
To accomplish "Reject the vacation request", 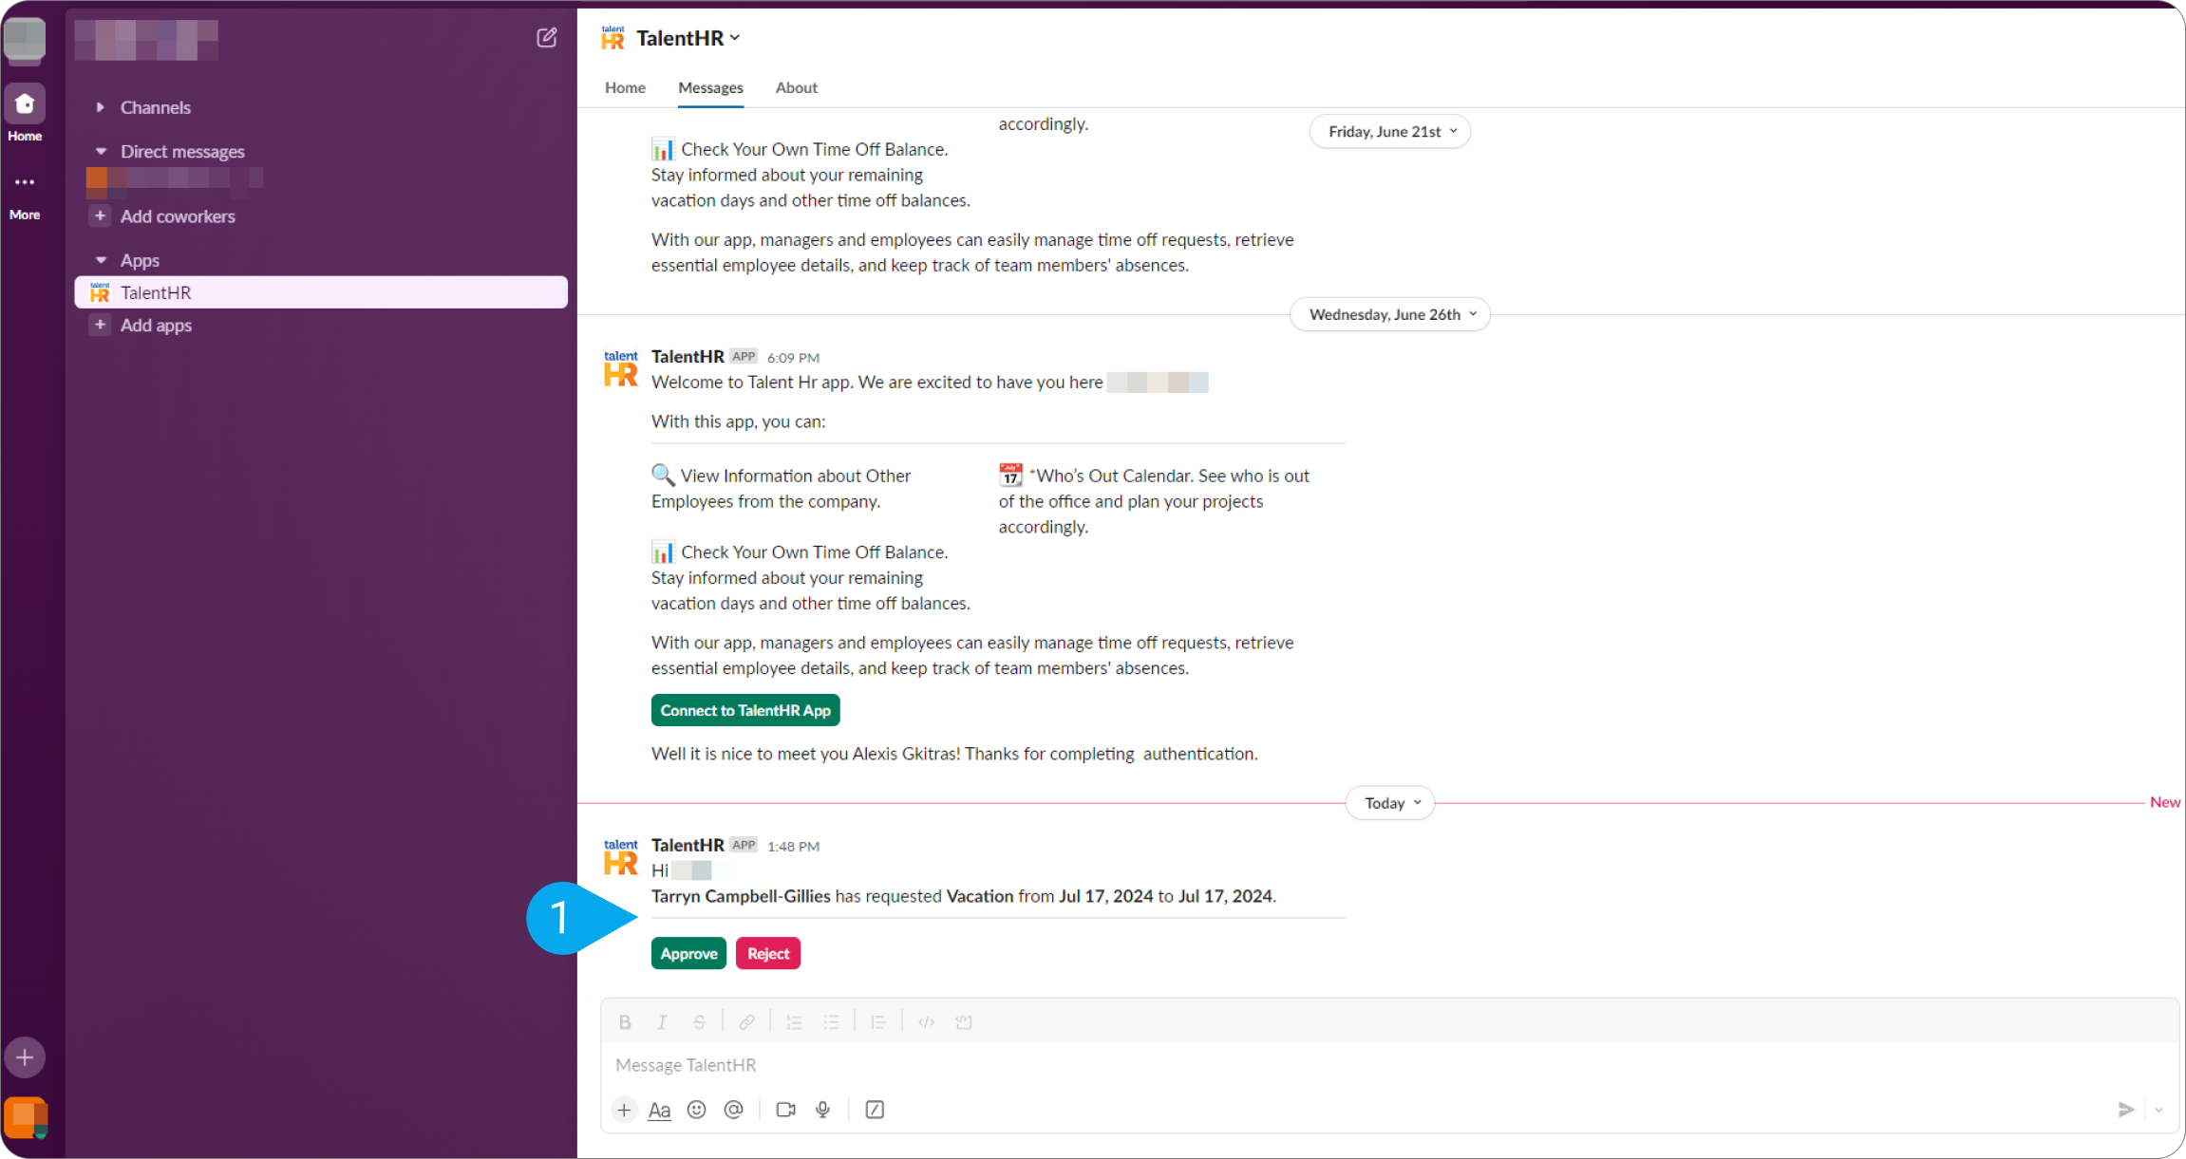I will [768, 954].
